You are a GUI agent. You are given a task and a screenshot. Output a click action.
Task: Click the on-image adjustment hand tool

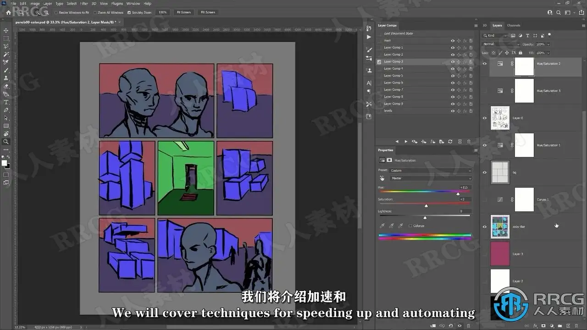coord(382,178)
